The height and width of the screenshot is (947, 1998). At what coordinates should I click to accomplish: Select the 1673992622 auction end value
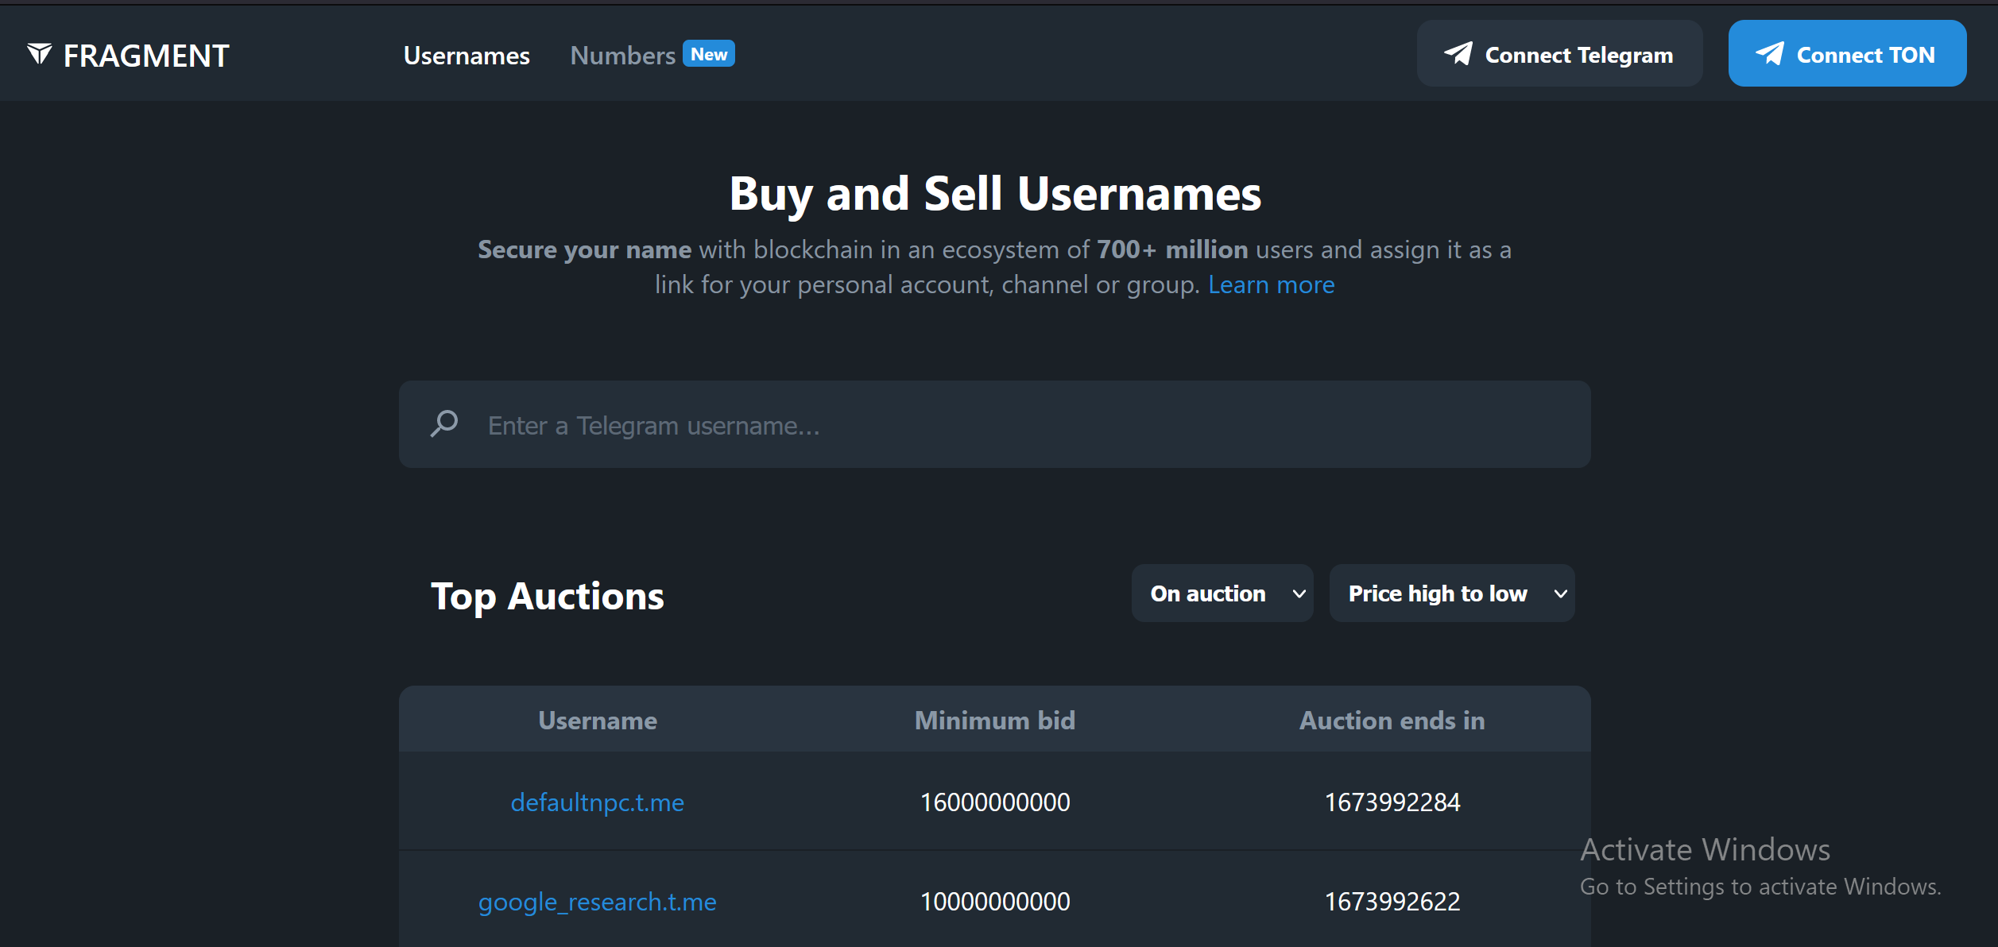[1392, 902]
